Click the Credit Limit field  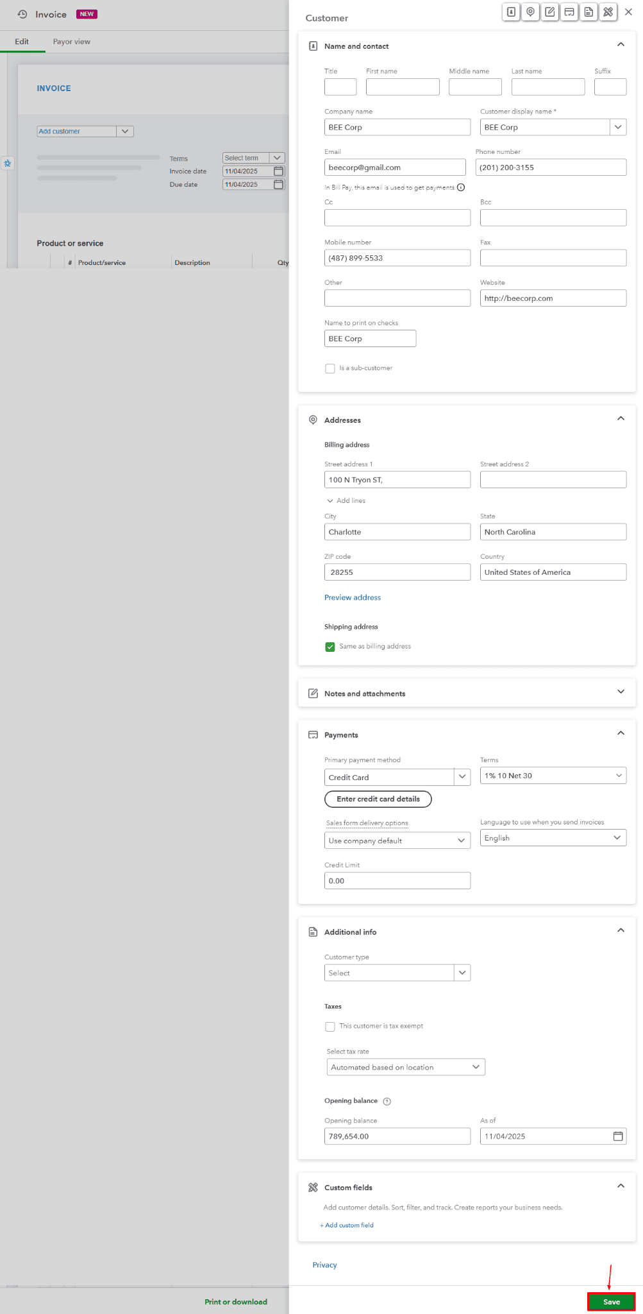[397, 880]
